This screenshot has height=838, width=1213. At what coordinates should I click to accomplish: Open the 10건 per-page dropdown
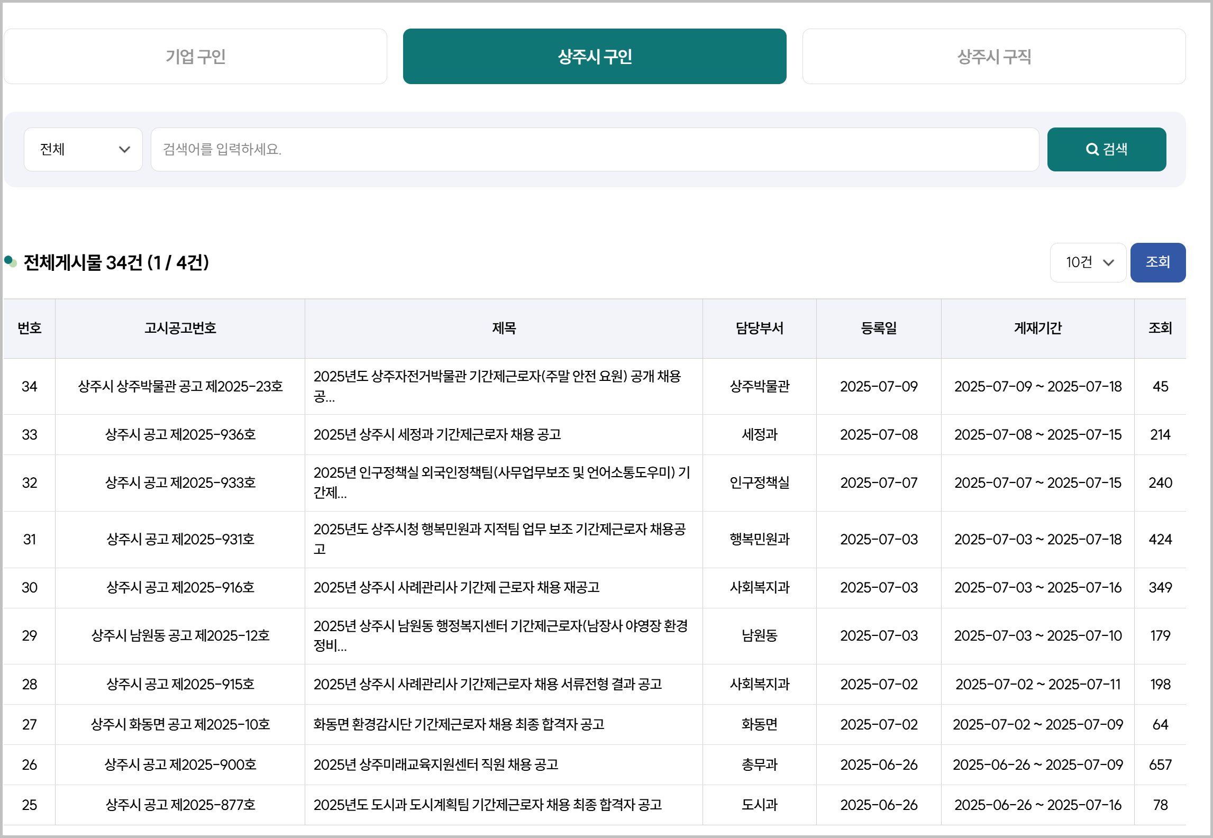[x=1088, y=262]
